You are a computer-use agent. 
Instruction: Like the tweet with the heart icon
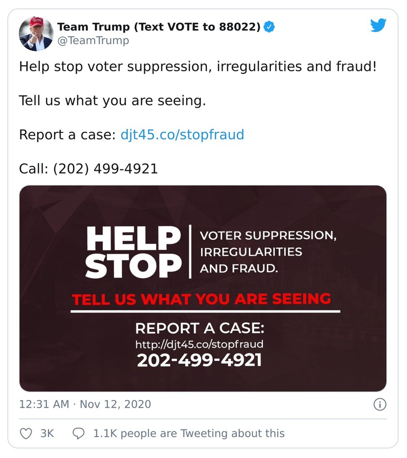coord(25,433)
